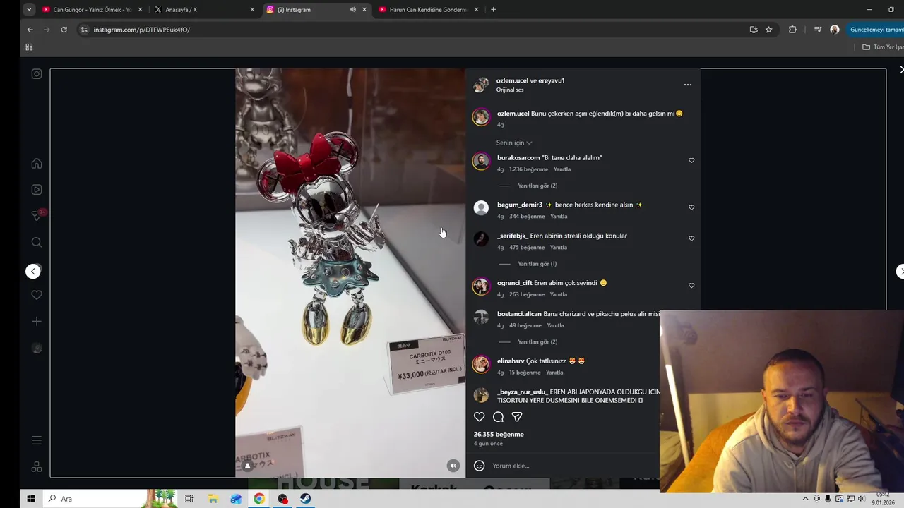Reload the page in Chrome
The image size is (904, 508).
64,30
